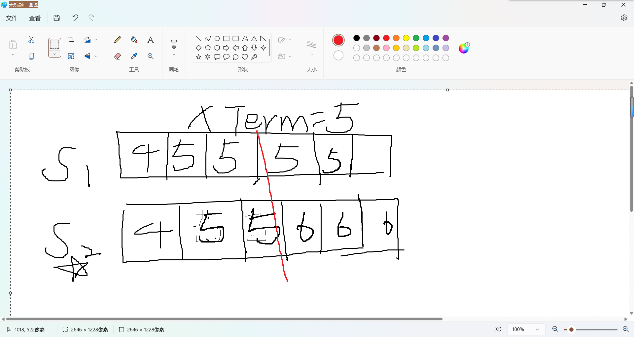Click the Undo button
634x337 pixels.
pyautogui.click(x=75, y=18)
